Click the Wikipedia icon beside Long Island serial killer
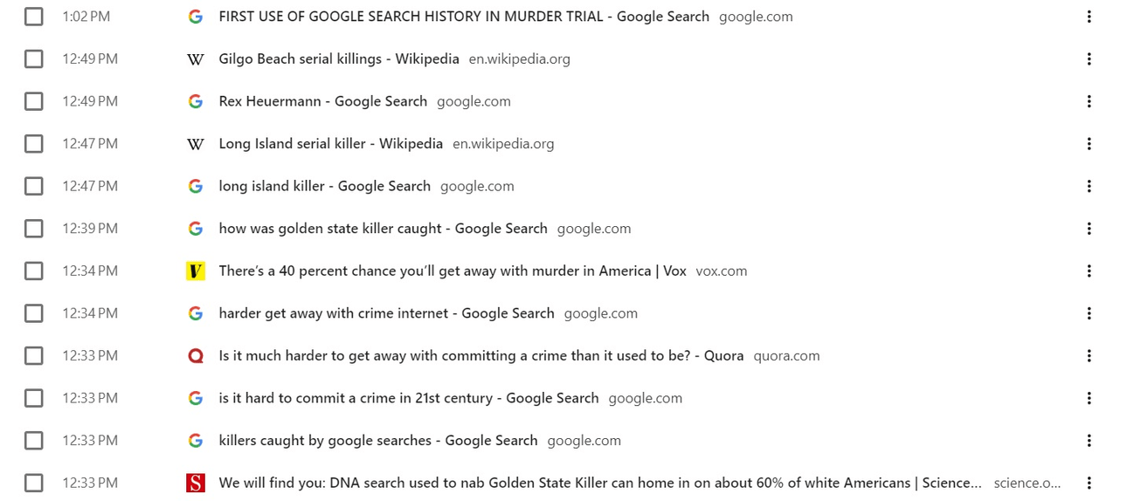Image resolution: width=1127 pixels, height=501 pixels. pos(196,144)
